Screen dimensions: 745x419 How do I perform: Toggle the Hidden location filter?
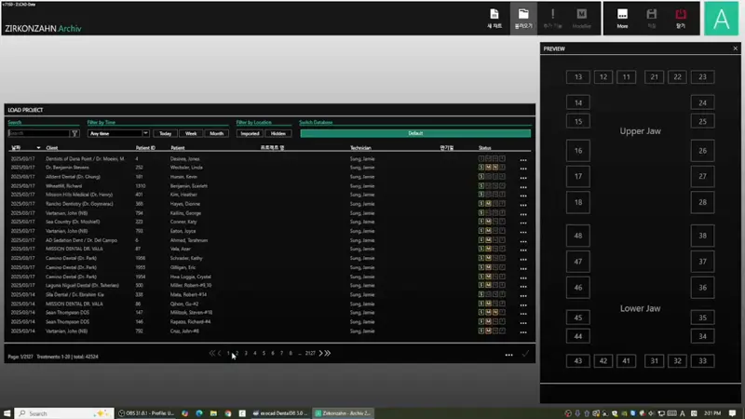[x=278, y=133]
